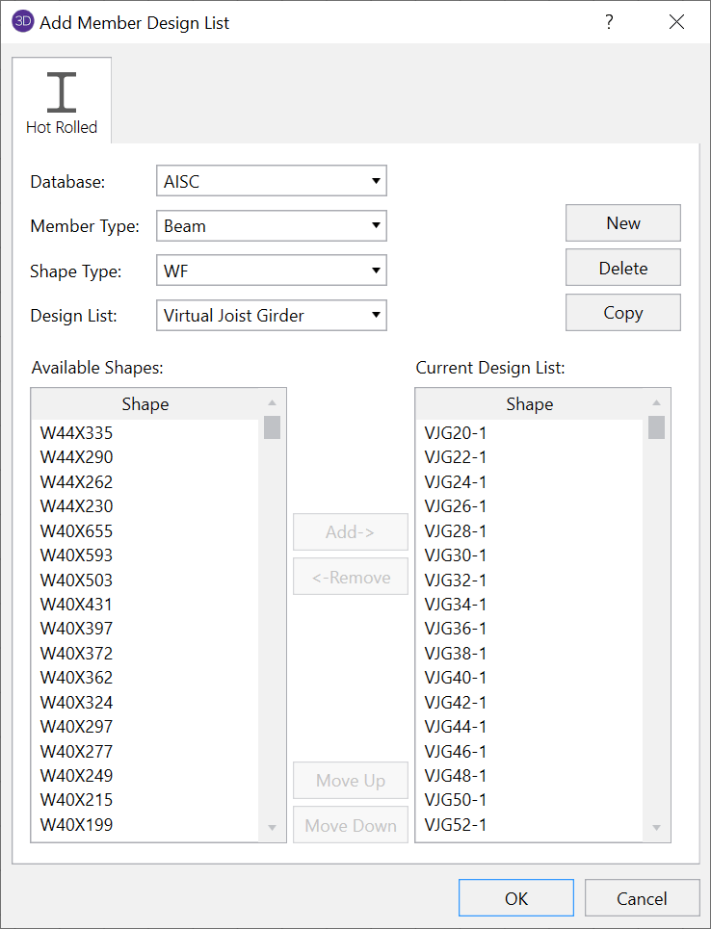
Task: Pick W40X431 from Available Shapes
Action: (x=77, y=605)
